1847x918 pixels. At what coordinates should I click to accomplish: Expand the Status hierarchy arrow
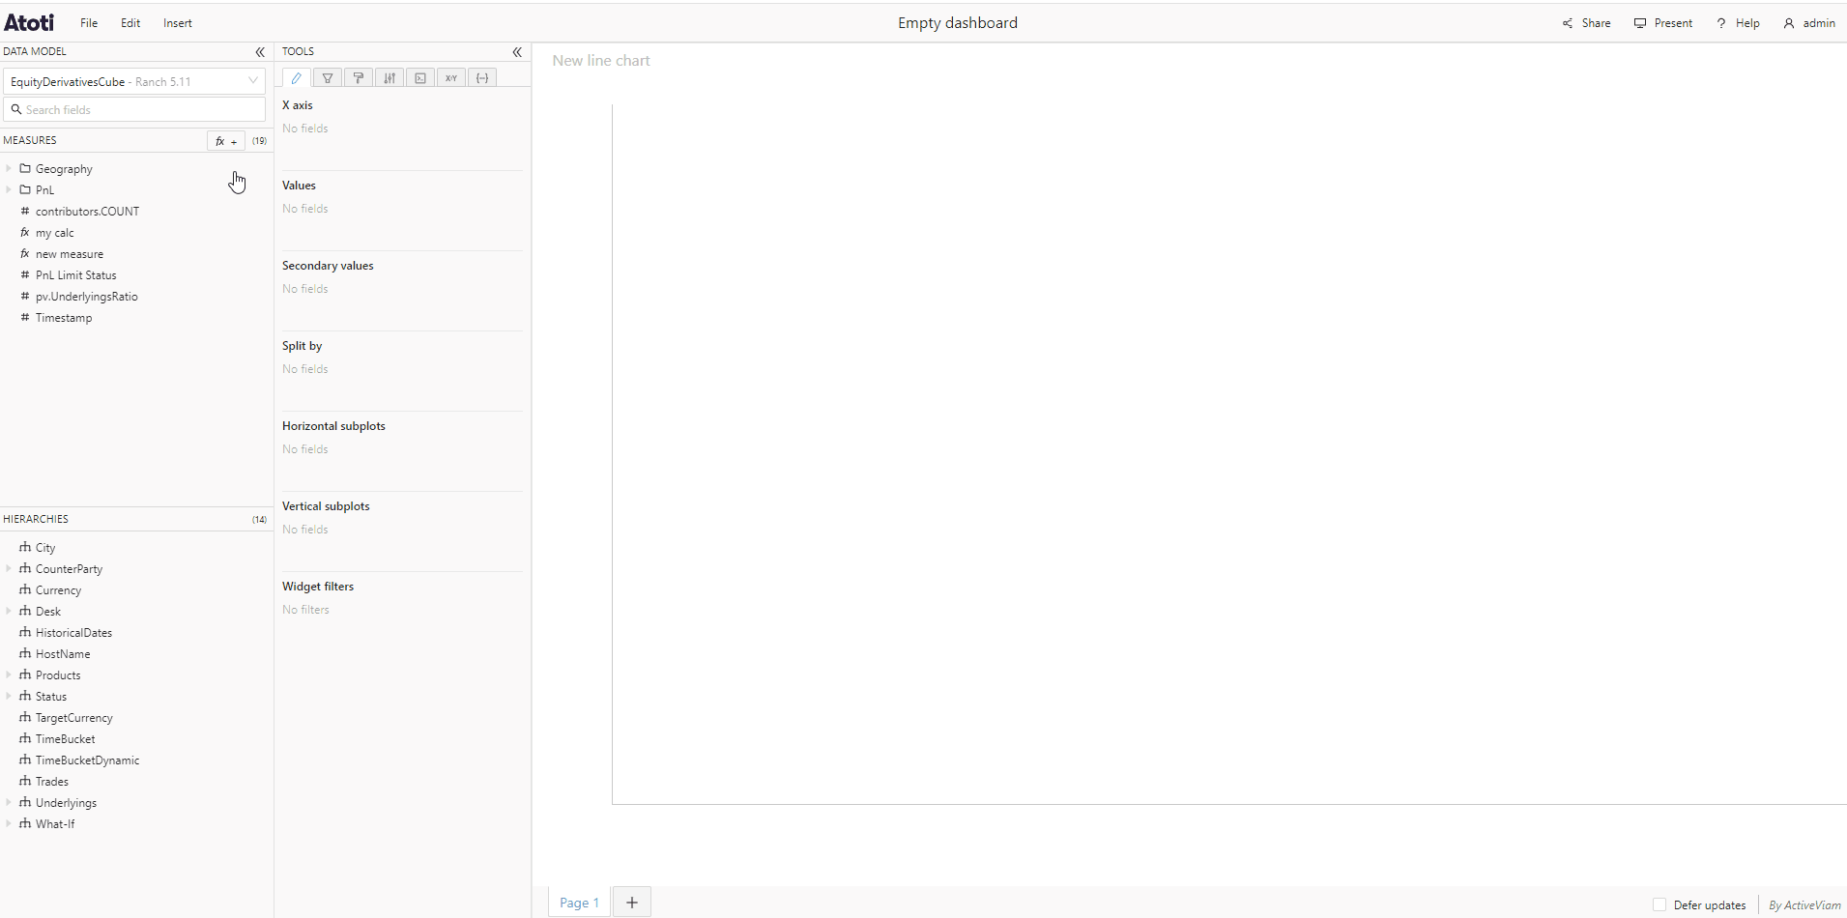point(9,696)
